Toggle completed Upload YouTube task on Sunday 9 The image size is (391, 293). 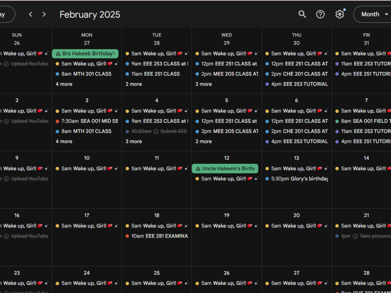click(7, 179)
